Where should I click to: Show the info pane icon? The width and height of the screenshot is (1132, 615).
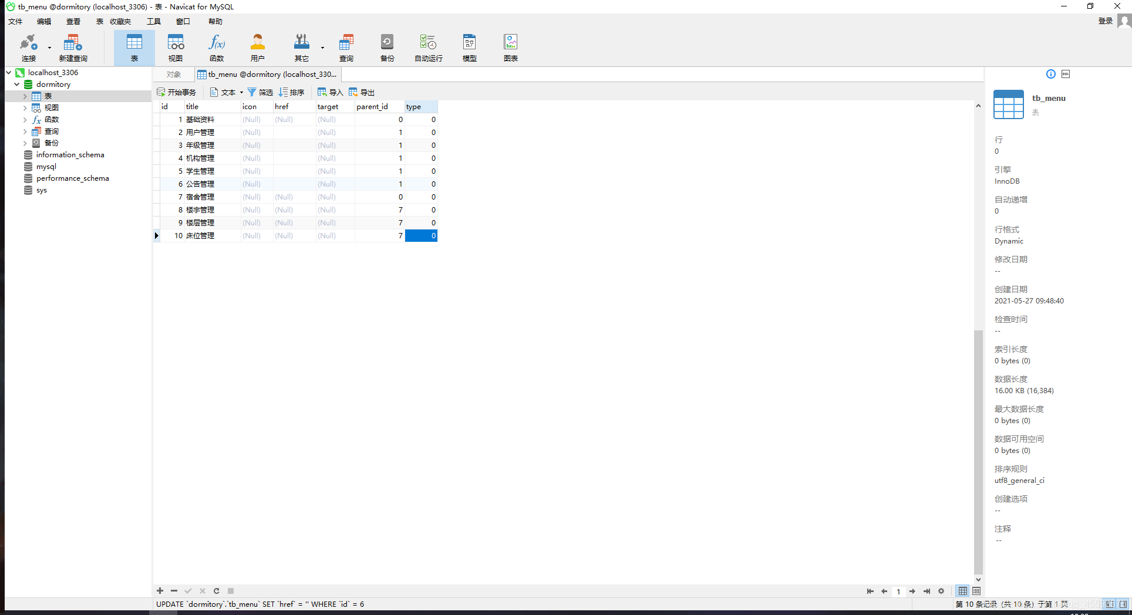pyautogui.click(x=1051, y=74)
